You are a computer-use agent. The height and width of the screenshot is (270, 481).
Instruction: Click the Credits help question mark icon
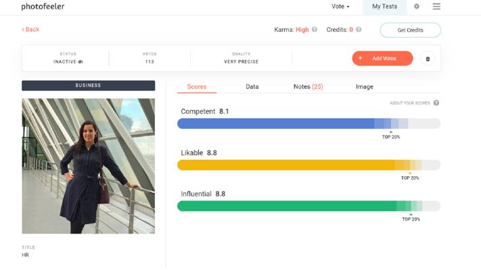(x=359, y=30)
